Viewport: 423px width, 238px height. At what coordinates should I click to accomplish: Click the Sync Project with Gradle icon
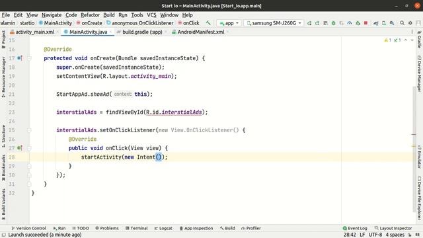pyautogui.click(x=376, y=23)
